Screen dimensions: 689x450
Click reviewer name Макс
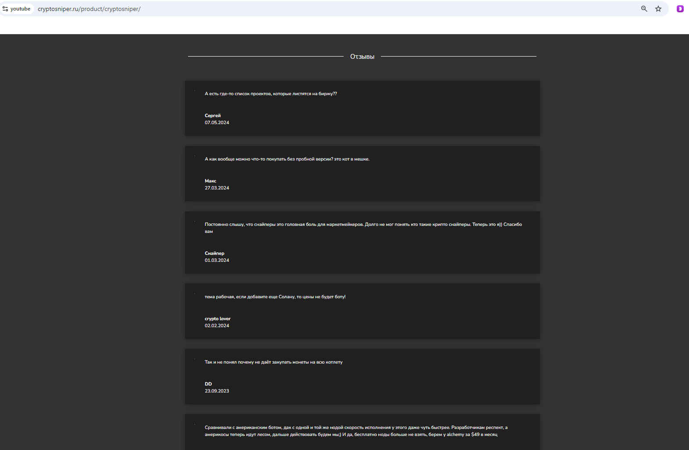(x=210, y=181)
